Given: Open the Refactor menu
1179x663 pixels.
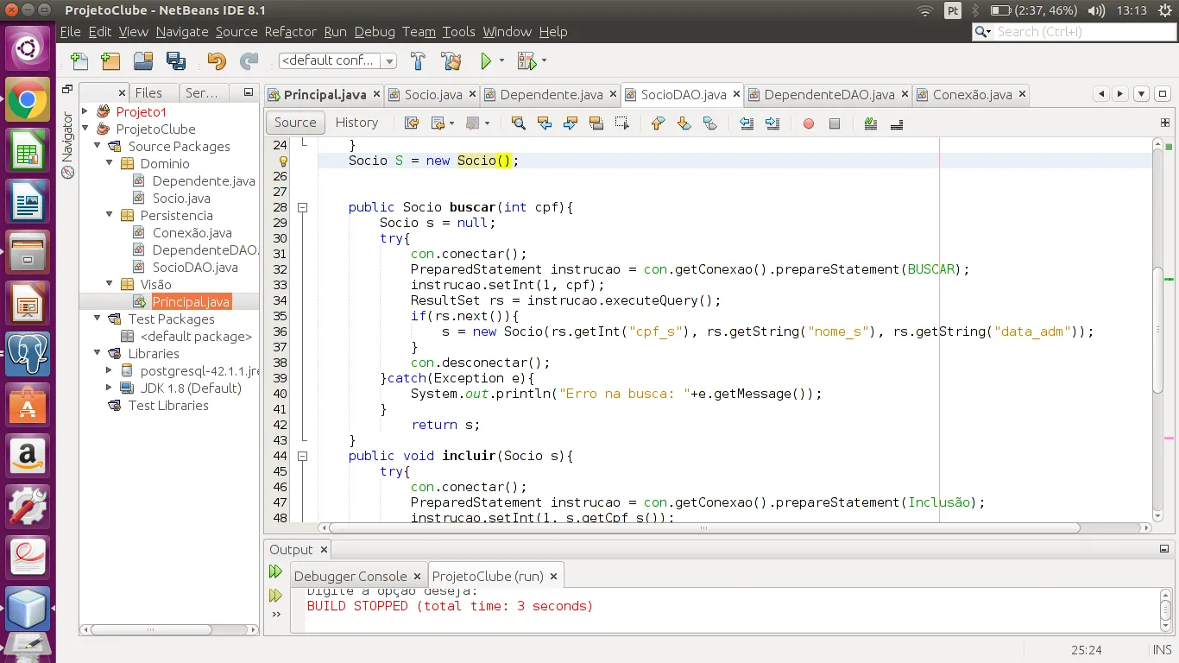Looking at the screenshot, I should tap(290, 32).
